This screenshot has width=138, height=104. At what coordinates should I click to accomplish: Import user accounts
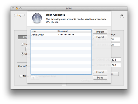coord(100,32)
